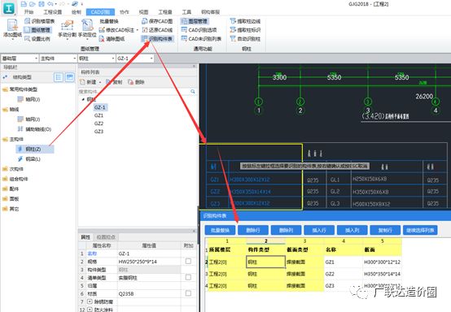Expand the 除锈防腐 property group
The width and height of the screenshot is (451, 312).
coord(90,301)
